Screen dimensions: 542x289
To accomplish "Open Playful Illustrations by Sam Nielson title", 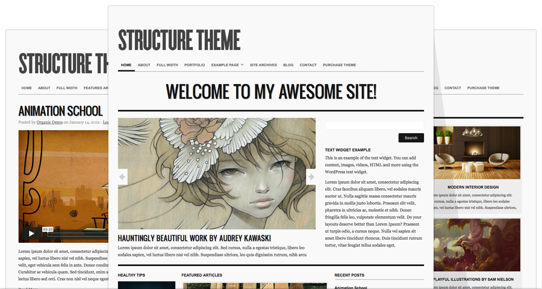I will coord(473,279).
